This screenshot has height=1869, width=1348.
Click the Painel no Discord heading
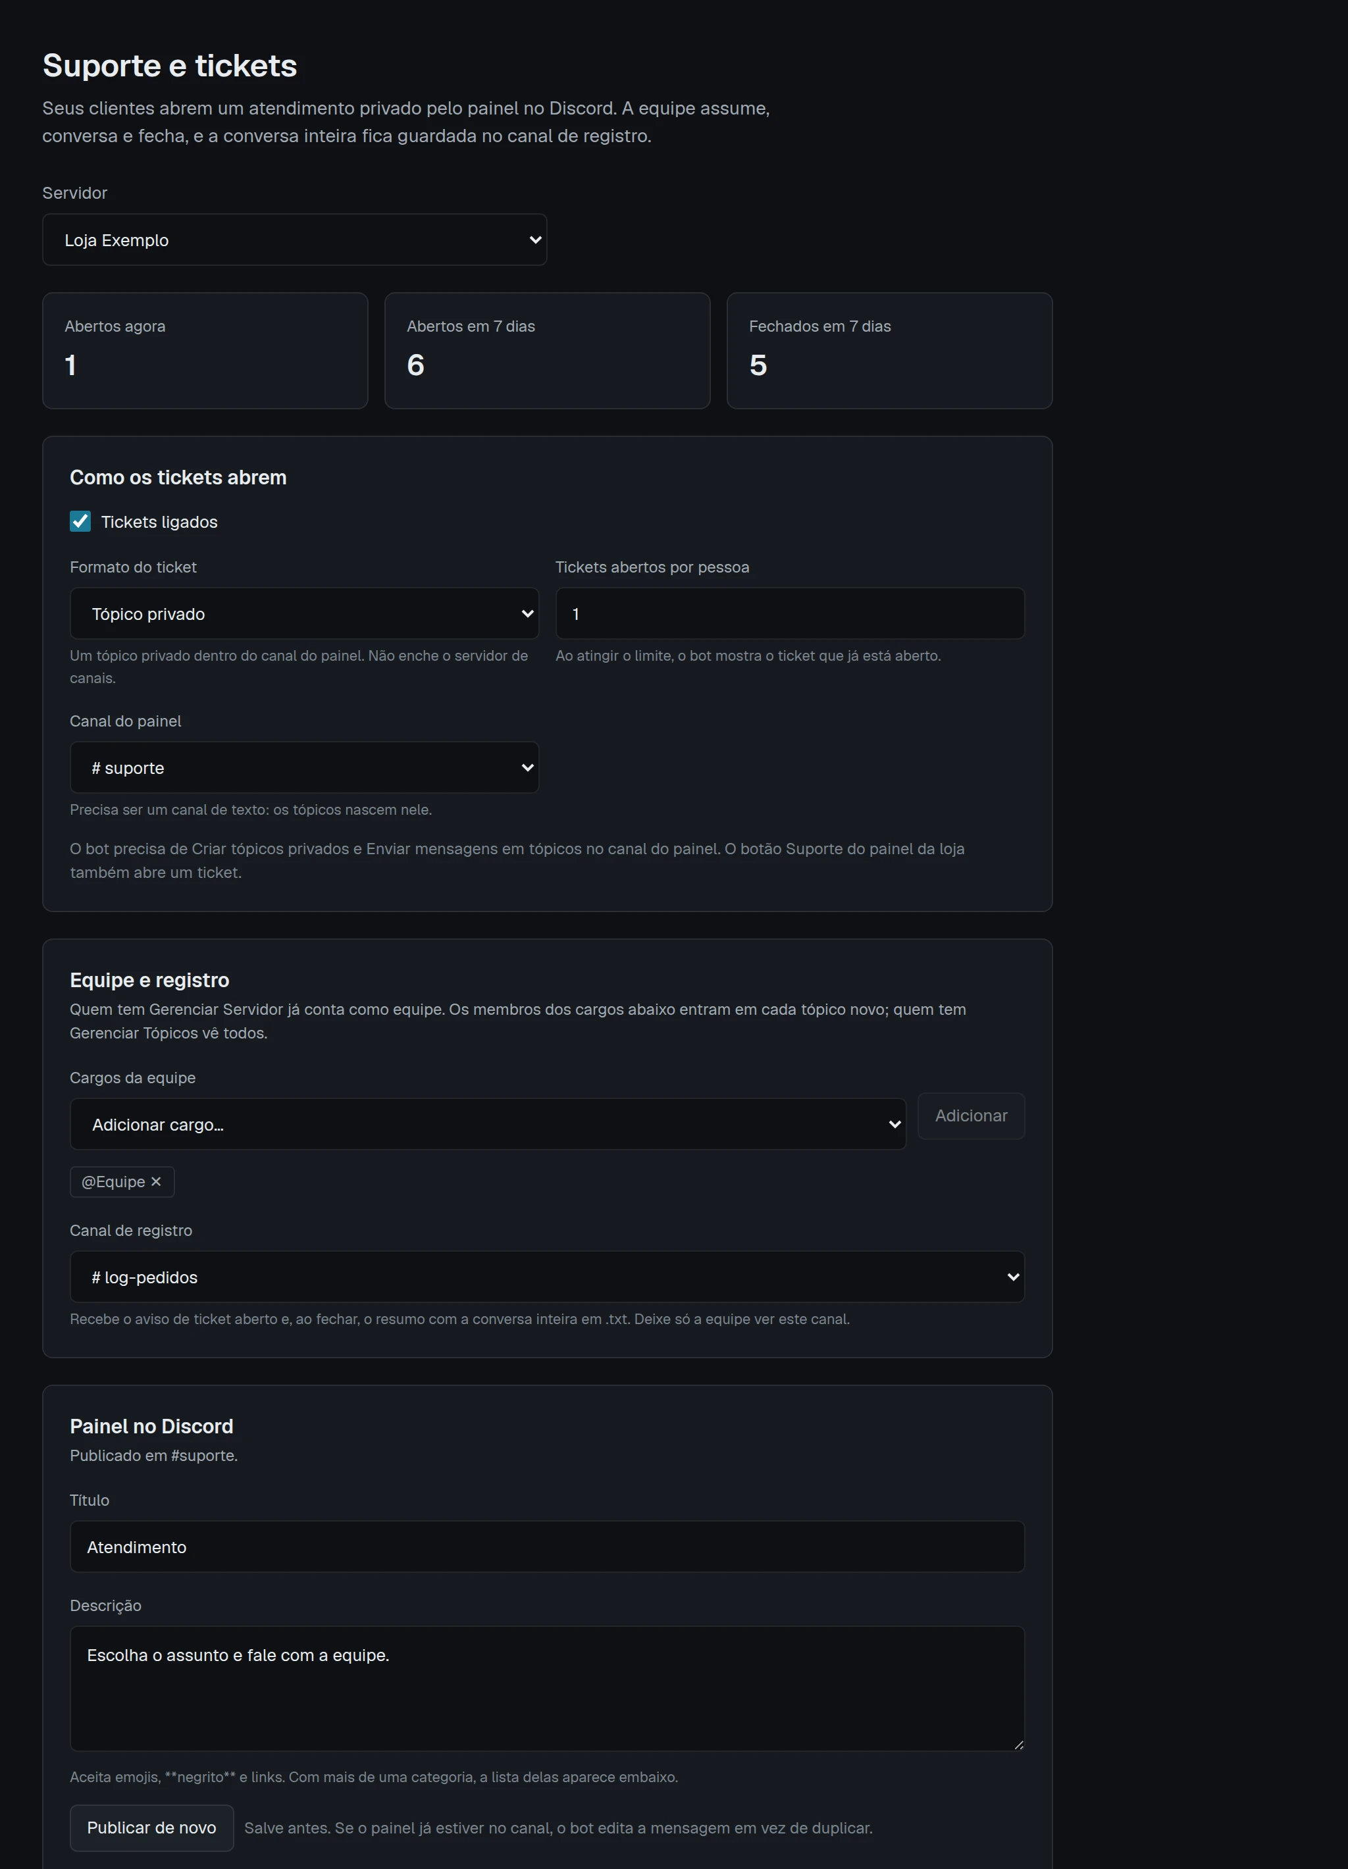click(151, 1427)
